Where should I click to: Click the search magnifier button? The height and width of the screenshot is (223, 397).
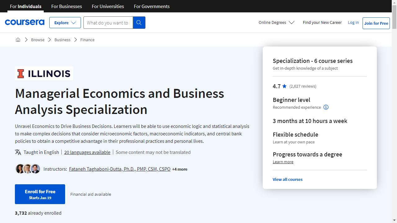[x=139, y=23]
